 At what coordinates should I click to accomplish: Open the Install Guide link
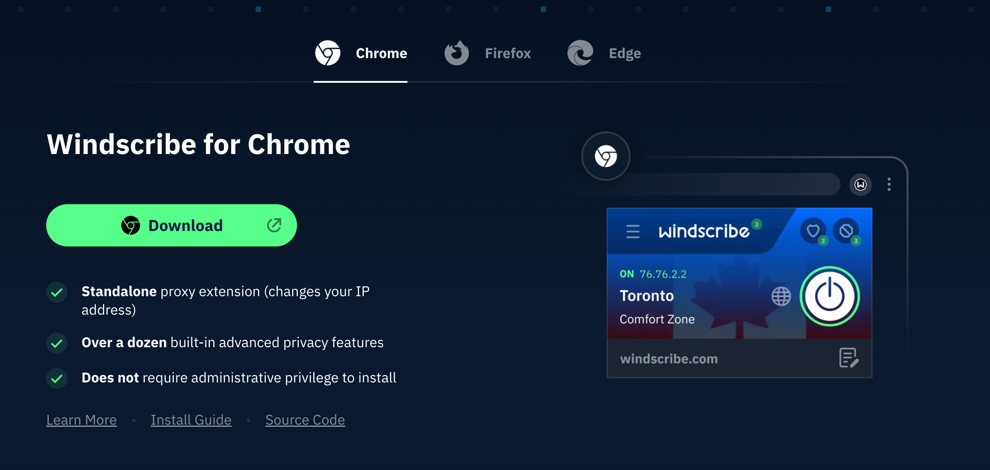point(191,419)
